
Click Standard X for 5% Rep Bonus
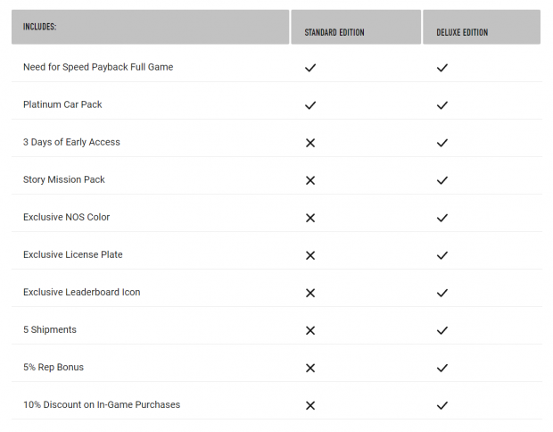click(x=310, y=368)
